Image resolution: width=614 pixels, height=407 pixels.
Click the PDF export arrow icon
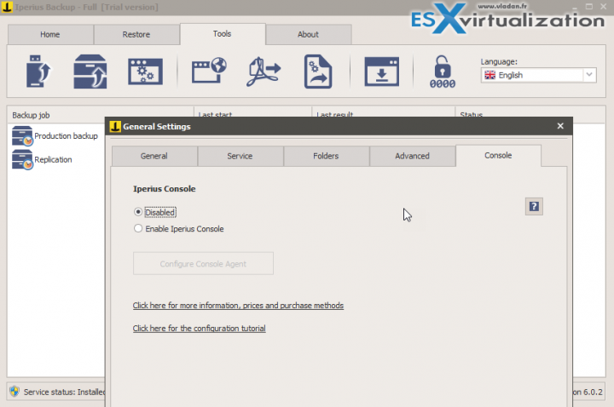(x=264, y=72)
